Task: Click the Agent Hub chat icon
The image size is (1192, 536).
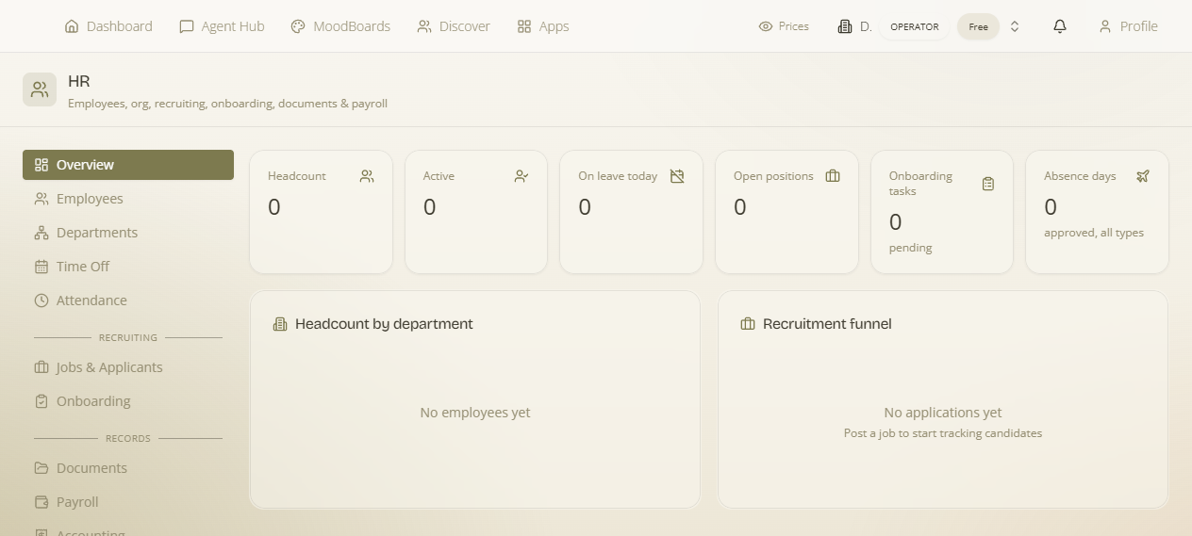Action: point(187,26)
